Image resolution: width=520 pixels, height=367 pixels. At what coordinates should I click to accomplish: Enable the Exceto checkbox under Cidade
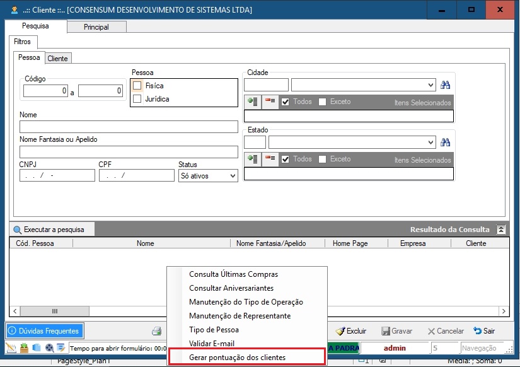pos(323,102)
